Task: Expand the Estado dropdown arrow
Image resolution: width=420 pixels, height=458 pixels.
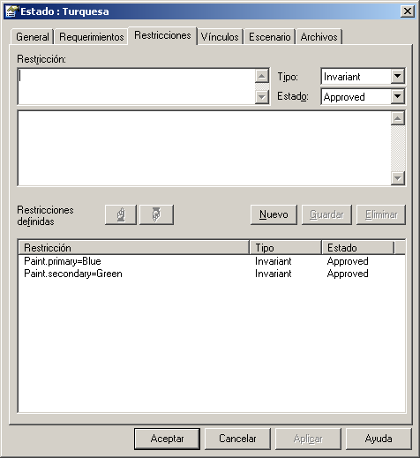Action: [398, 96]
